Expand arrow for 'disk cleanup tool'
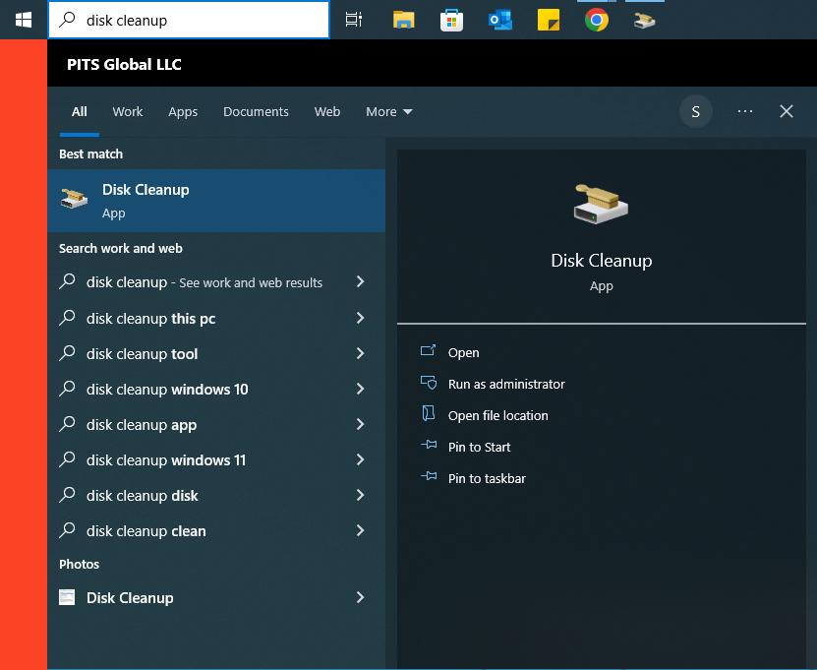This screenshot has height=670, width=817. coord(360,353)
